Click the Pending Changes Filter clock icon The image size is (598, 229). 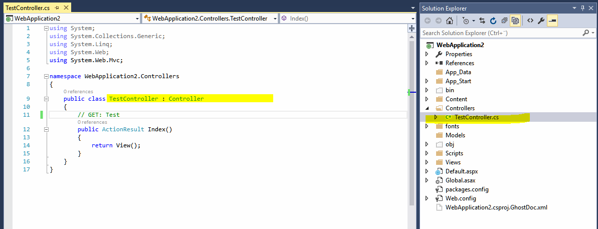tap(466, 21)
